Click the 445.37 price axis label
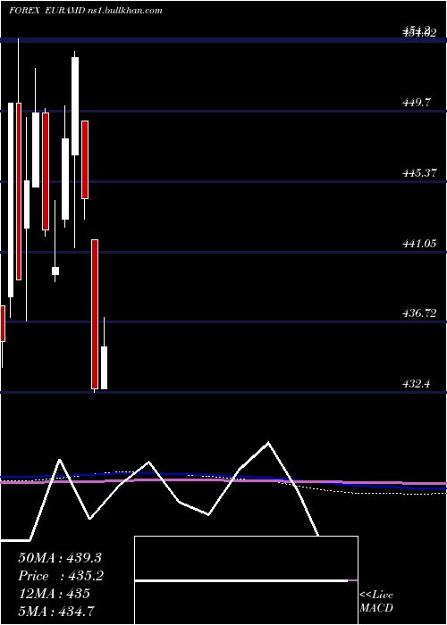Viewport: 447px width, 625px height. (x=419, y=173)
